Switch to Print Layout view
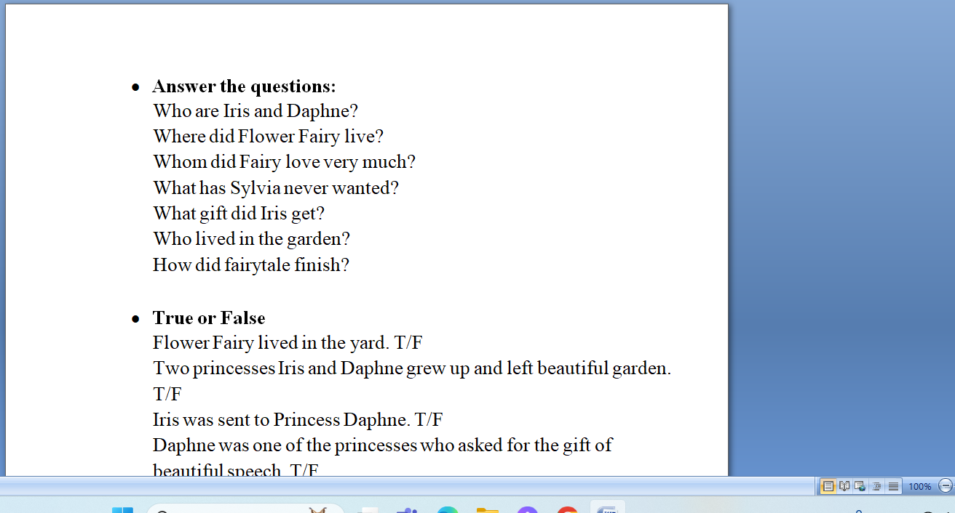Image resolution: width=955 pixels, height=513 pixels. tap(828, 486)
